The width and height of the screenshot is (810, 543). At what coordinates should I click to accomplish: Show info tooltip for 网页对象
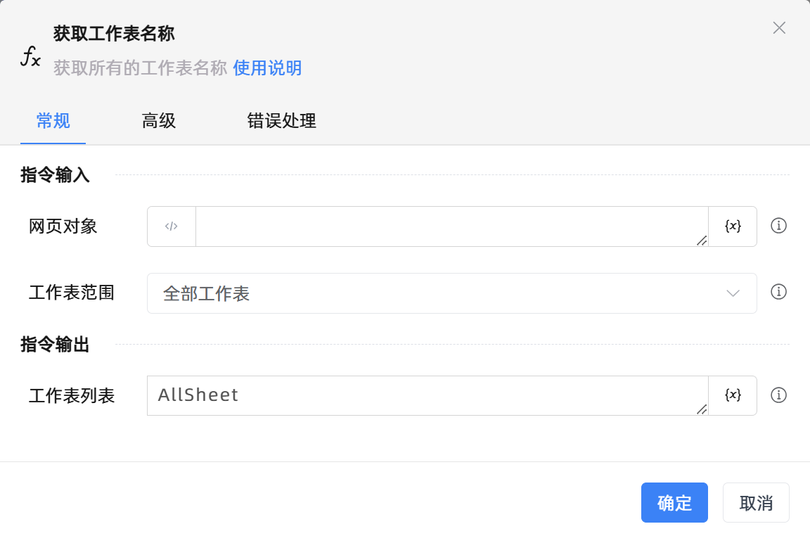pyautogui.click(x=778, y=226)
